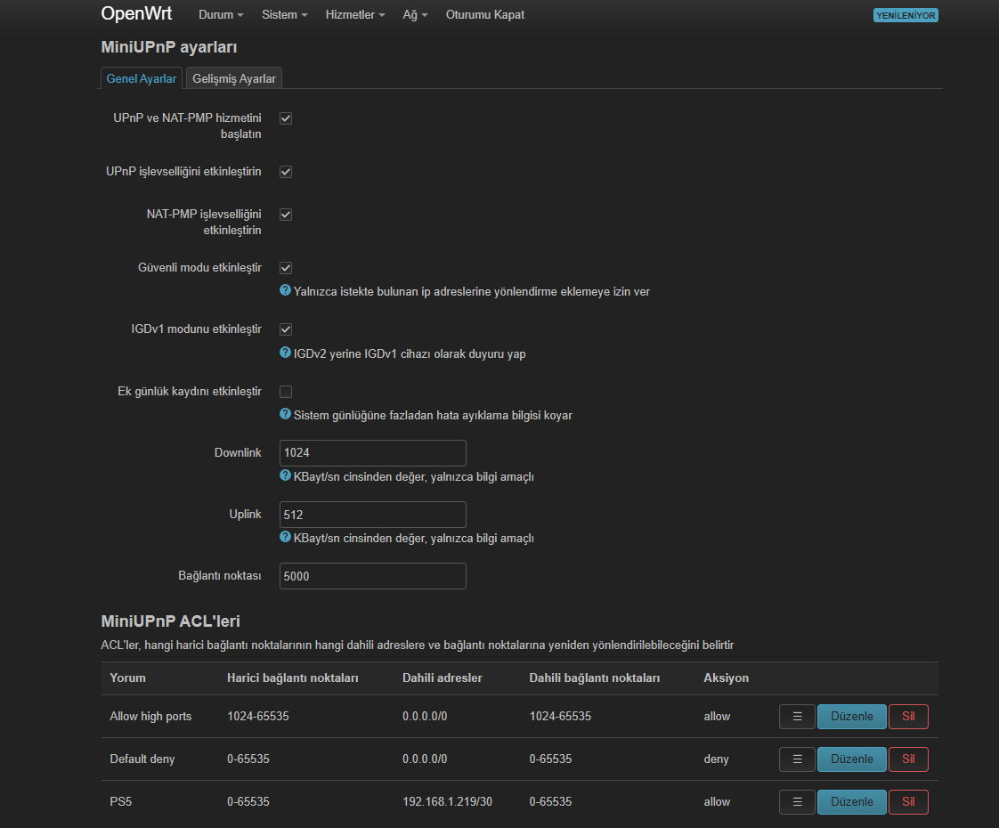999x828 pixels.
Task: Expand the Hizmetler menu
Action: pyautogui.click(x=355, y=14)
